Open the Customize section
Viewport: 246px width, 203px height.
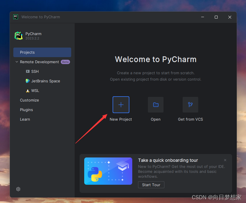click(x=30, y=100)
